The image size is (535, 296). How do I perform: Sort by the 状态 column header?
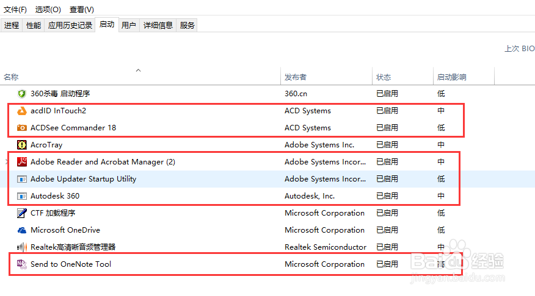pos(384,77)
